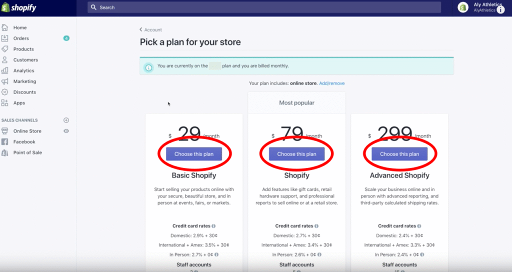Click 'International + Amex: 3.4% + 30¢' text
This screenshot has height=272, width=512.
[x=297, y=245]
